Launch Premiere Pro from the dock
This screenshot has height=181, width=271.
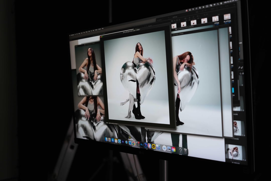coord(123,142)
